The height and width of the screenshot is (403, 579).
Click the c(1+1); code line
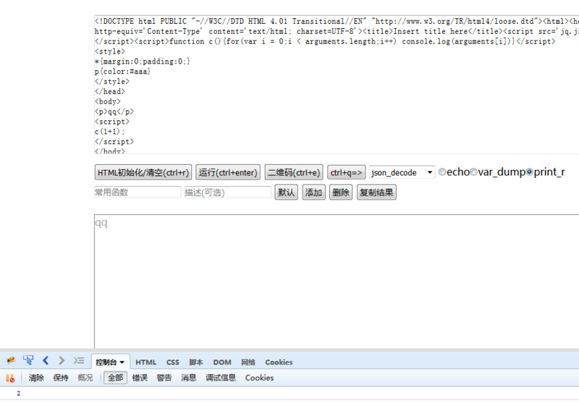click(110, 132)
